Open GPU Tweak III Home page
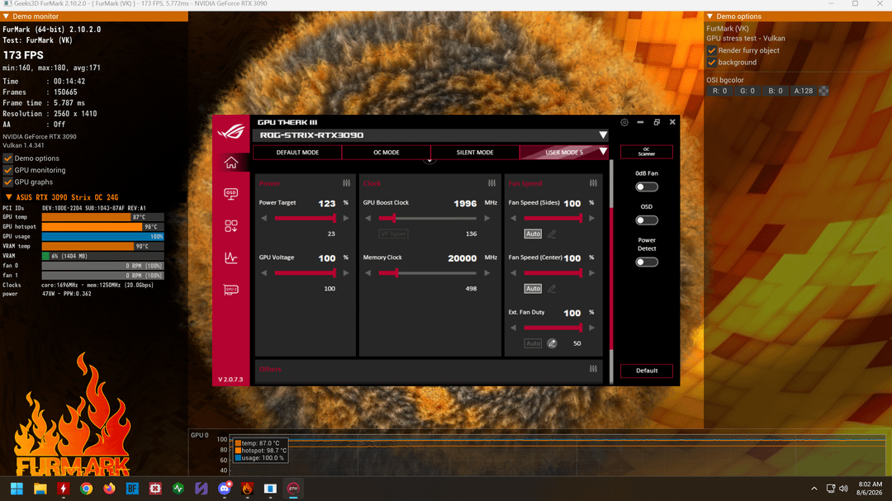This screenshot has width=892, height=501. coord(231,163)
